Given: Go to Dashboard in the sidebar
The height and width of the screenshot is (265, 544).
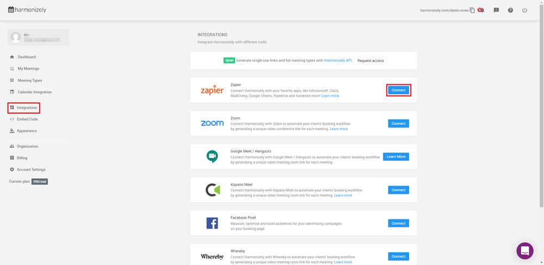Looking at the screenshot, I should [26, 57].
